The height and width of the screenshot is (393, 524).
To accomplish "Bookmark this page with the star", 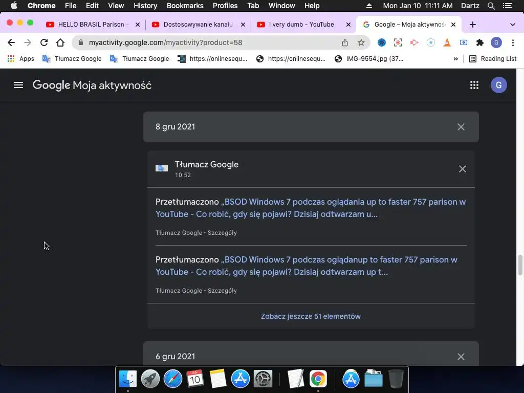I will [x=361, y=42].
